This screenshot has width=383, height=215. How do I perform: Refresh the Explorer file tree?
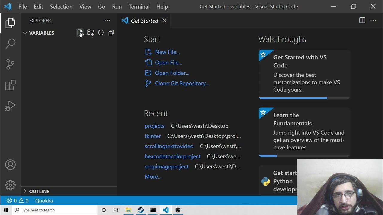tap(101, 33)
